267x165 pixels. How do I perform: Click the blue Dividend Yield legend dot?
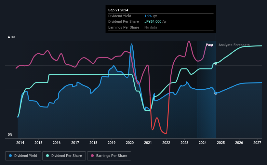(x=10, y=156)
